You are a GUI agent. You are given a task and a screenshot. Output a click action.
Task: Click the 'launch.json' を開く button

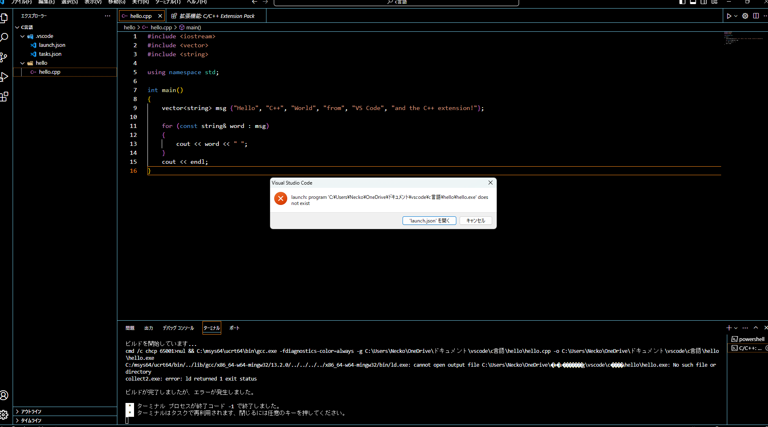[x=429, y=220]
